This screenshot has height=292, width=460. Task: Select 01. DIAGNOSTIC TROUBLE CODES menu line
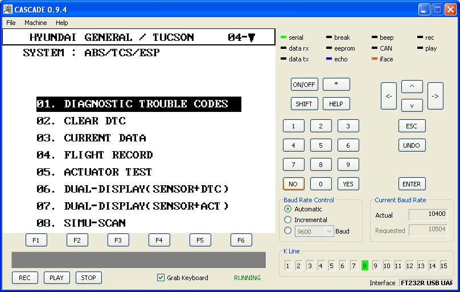pos(139,105)
